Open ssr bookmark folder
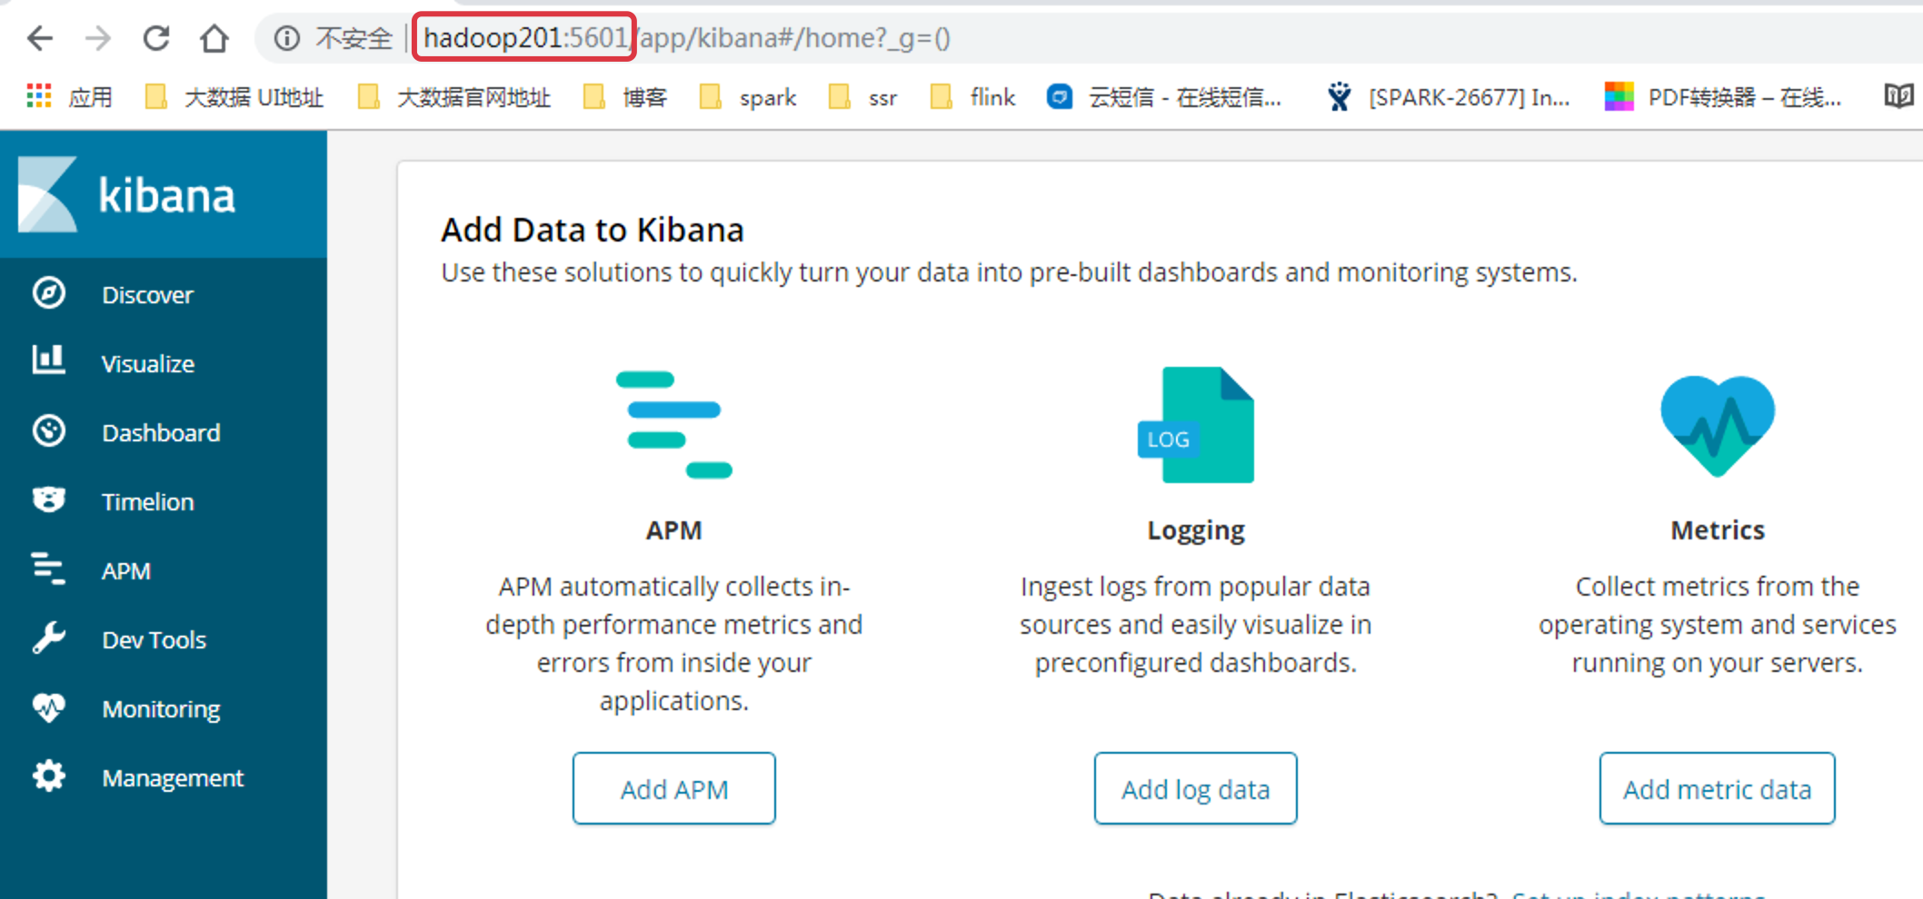The image size is (1923, 899). [862, 97]
